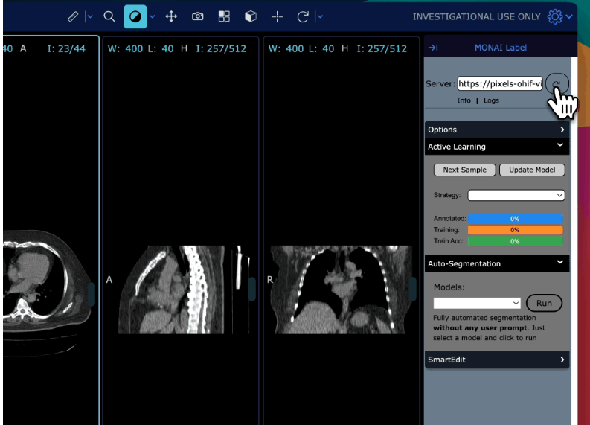Click the orange Training progress bar
This screenshot has height=425, width=590.
click(515, 230)
